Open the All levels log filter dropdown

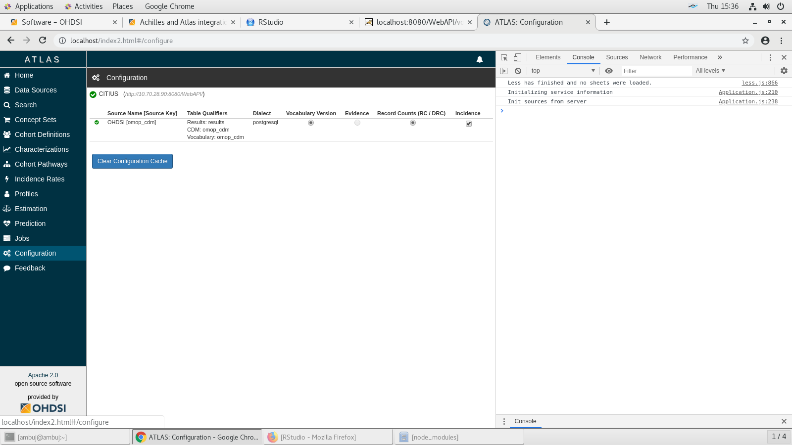click(x=710, y=71)
